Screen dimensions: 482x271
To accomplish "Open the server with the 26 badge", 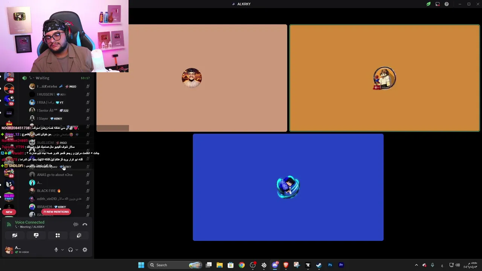I will pos(9,89).
